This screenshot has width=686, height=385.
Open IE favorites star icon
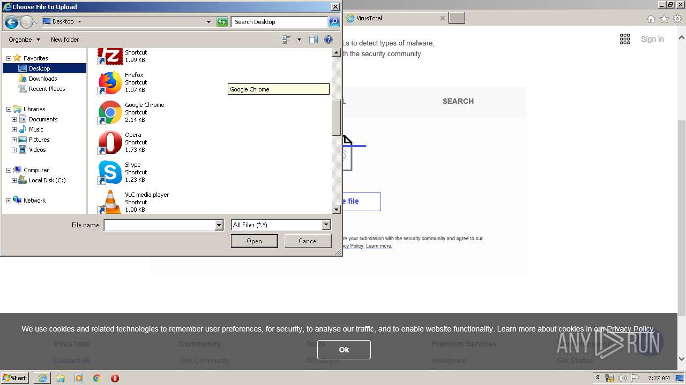[664, 19]
